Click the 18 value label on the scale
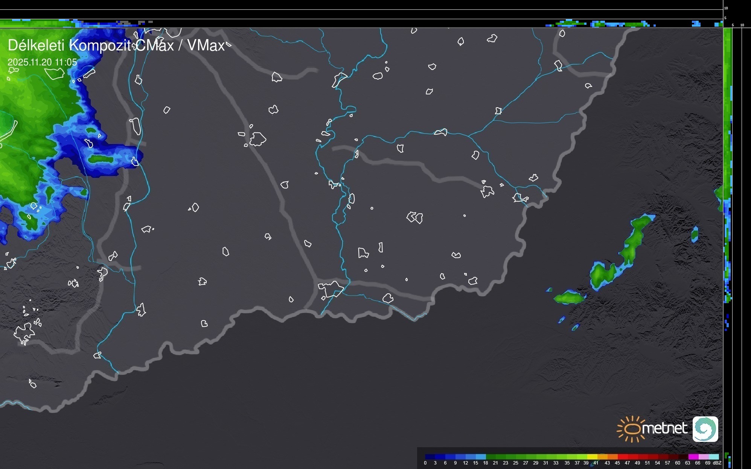The width and height of the screenshot is (751, 469). point(485,463)
